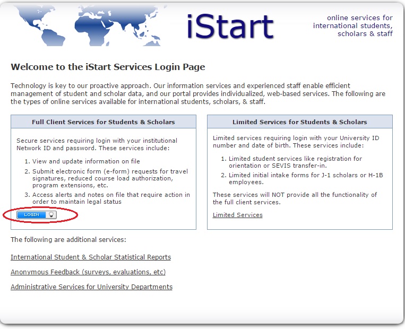405x329 pixels.
Task: Open the Limited Services link
Action: [x=237, y=215]
